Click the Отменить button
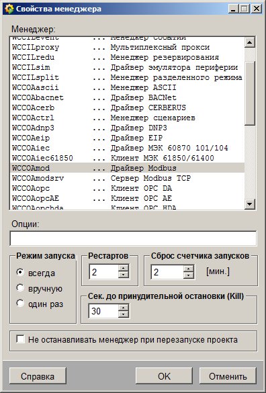 228,376
